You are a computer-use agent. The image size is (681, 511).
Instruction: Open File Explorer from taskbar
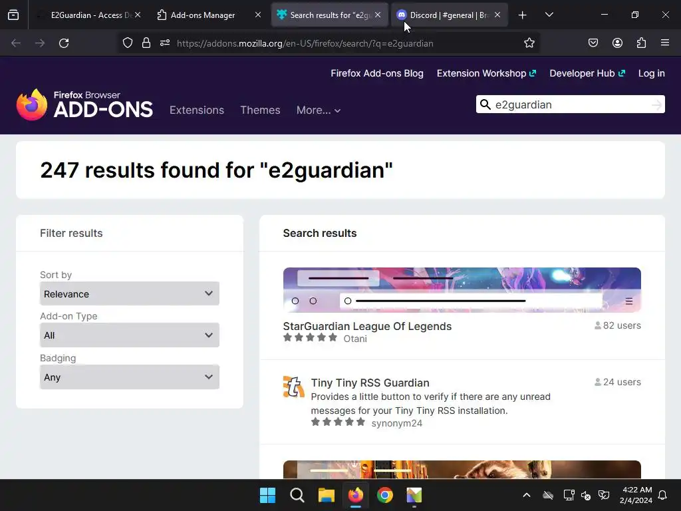pos(326,495)
